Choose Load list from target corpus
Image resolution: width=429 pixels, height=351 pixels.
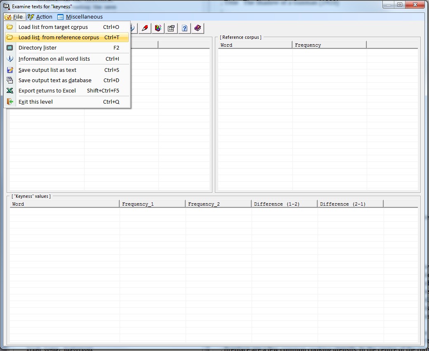coord(53,27)
